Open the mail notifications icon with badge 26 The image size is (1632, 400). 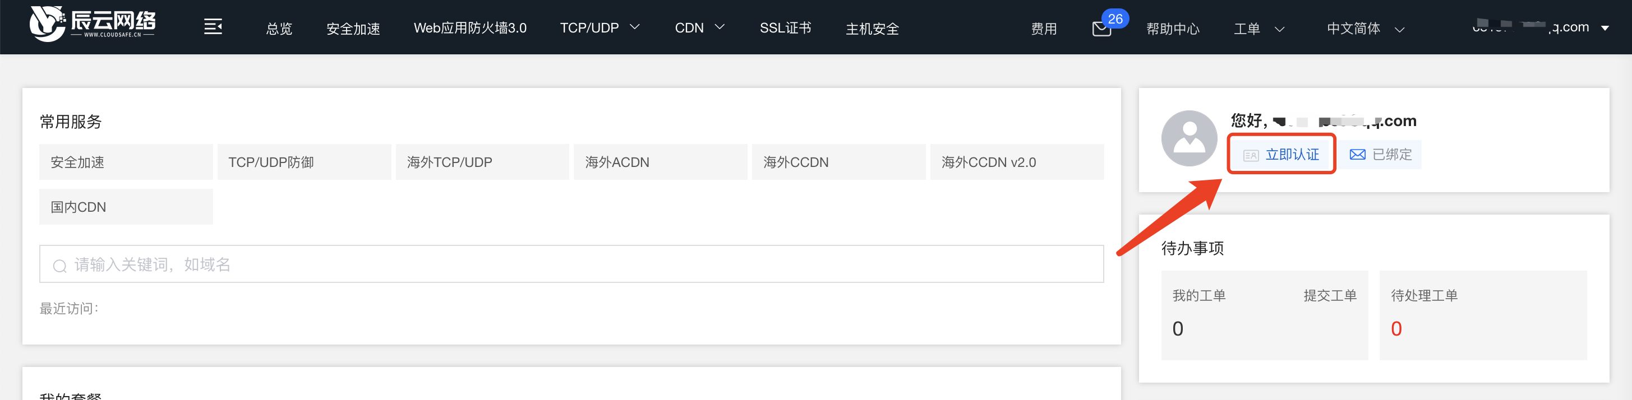pyautogui.click(x=1101, y=29)
